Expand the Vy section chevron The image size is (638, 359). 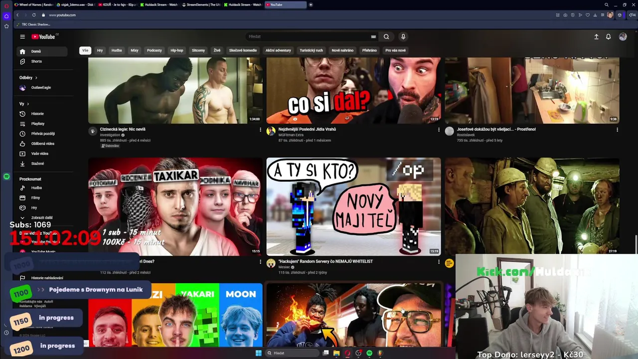click(x=28, y=104)
